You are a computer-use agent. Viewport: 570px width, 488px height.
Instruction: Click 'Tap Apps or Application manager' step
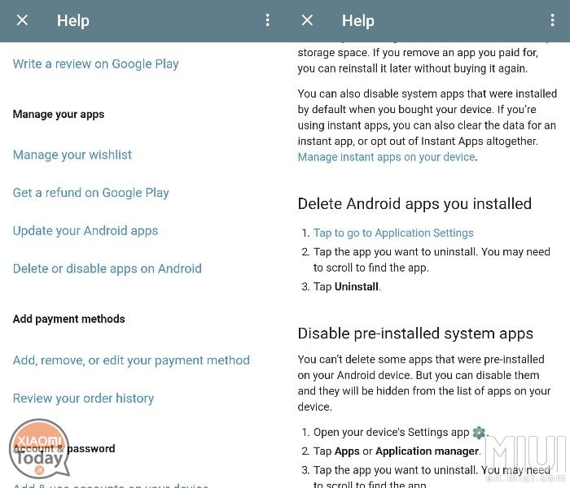click(x=391, y=451)
